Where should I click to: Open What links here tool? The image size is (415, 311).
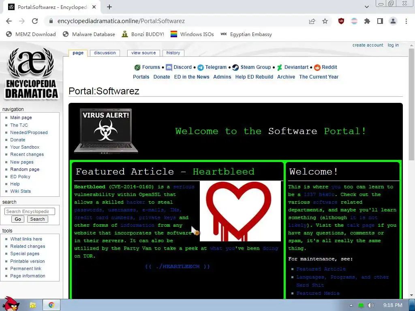point(26,239)
